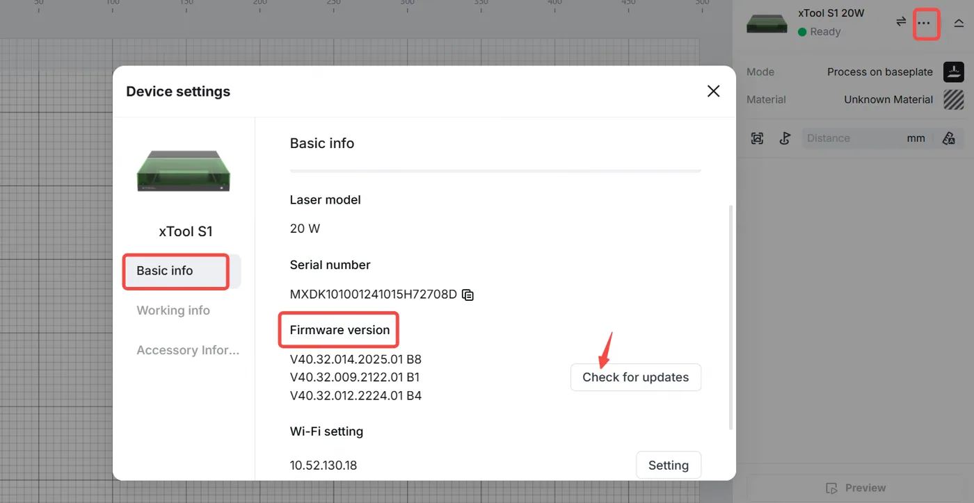Select the Basic info tab

pos(182,271)
